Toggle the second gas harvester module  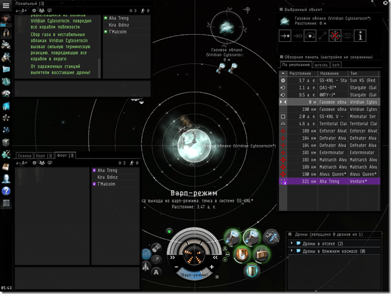coord(251,237)
